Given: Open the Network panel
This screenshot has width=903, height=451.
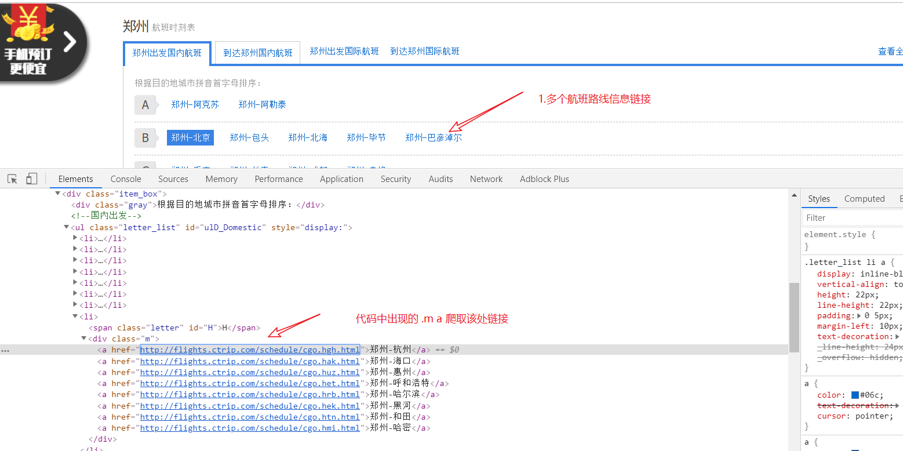Looking at the screenshot, I should point(486,179).
